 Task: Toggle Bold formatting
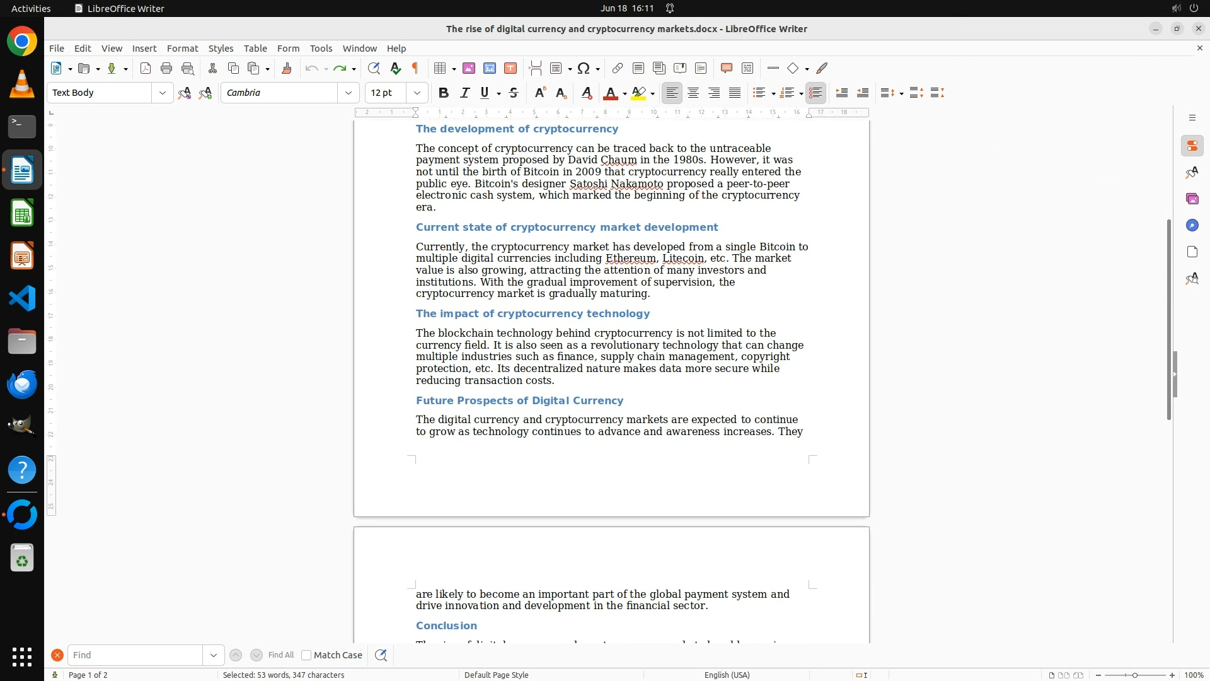click(444, 93)
